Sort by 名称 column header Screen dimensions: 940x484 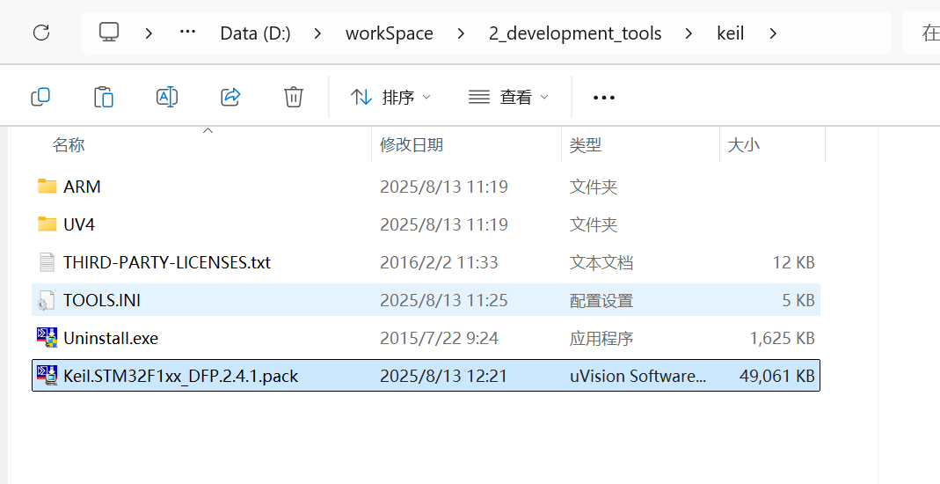[69, 144]
